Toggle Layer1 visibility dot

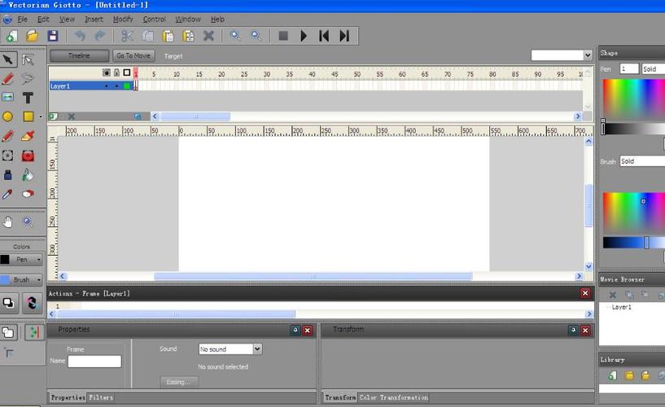(x=106, y=85)
